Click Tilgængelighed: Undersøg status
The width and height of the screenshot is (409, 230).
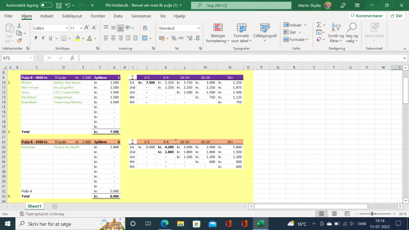[41, 214]
